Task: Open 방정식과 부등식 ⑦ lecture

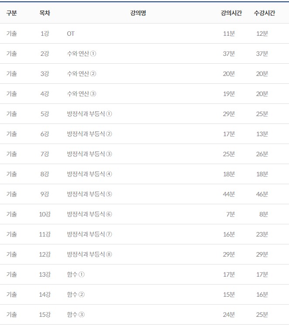Action: [x=89, y=234]
